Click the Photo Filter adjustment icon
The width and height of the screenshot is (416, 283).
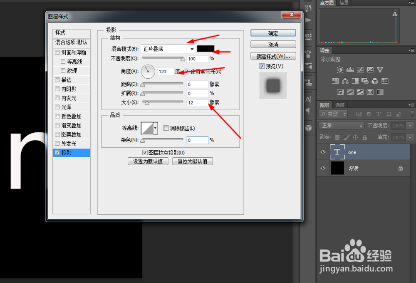coord(365,81)
